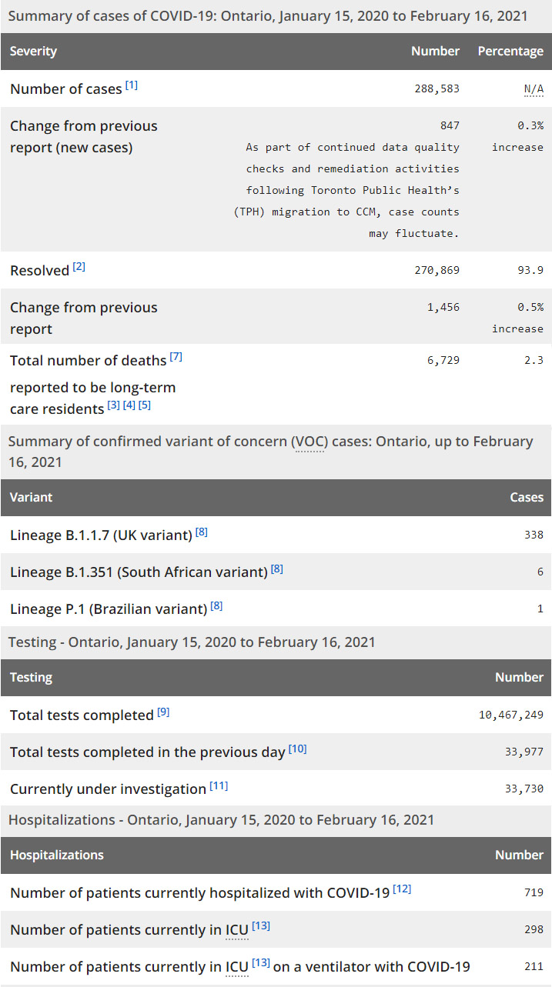This screenshot has height=987, width=552.
Task: Click the Hospitalizations table header
Action: click(x=57, y=855)
